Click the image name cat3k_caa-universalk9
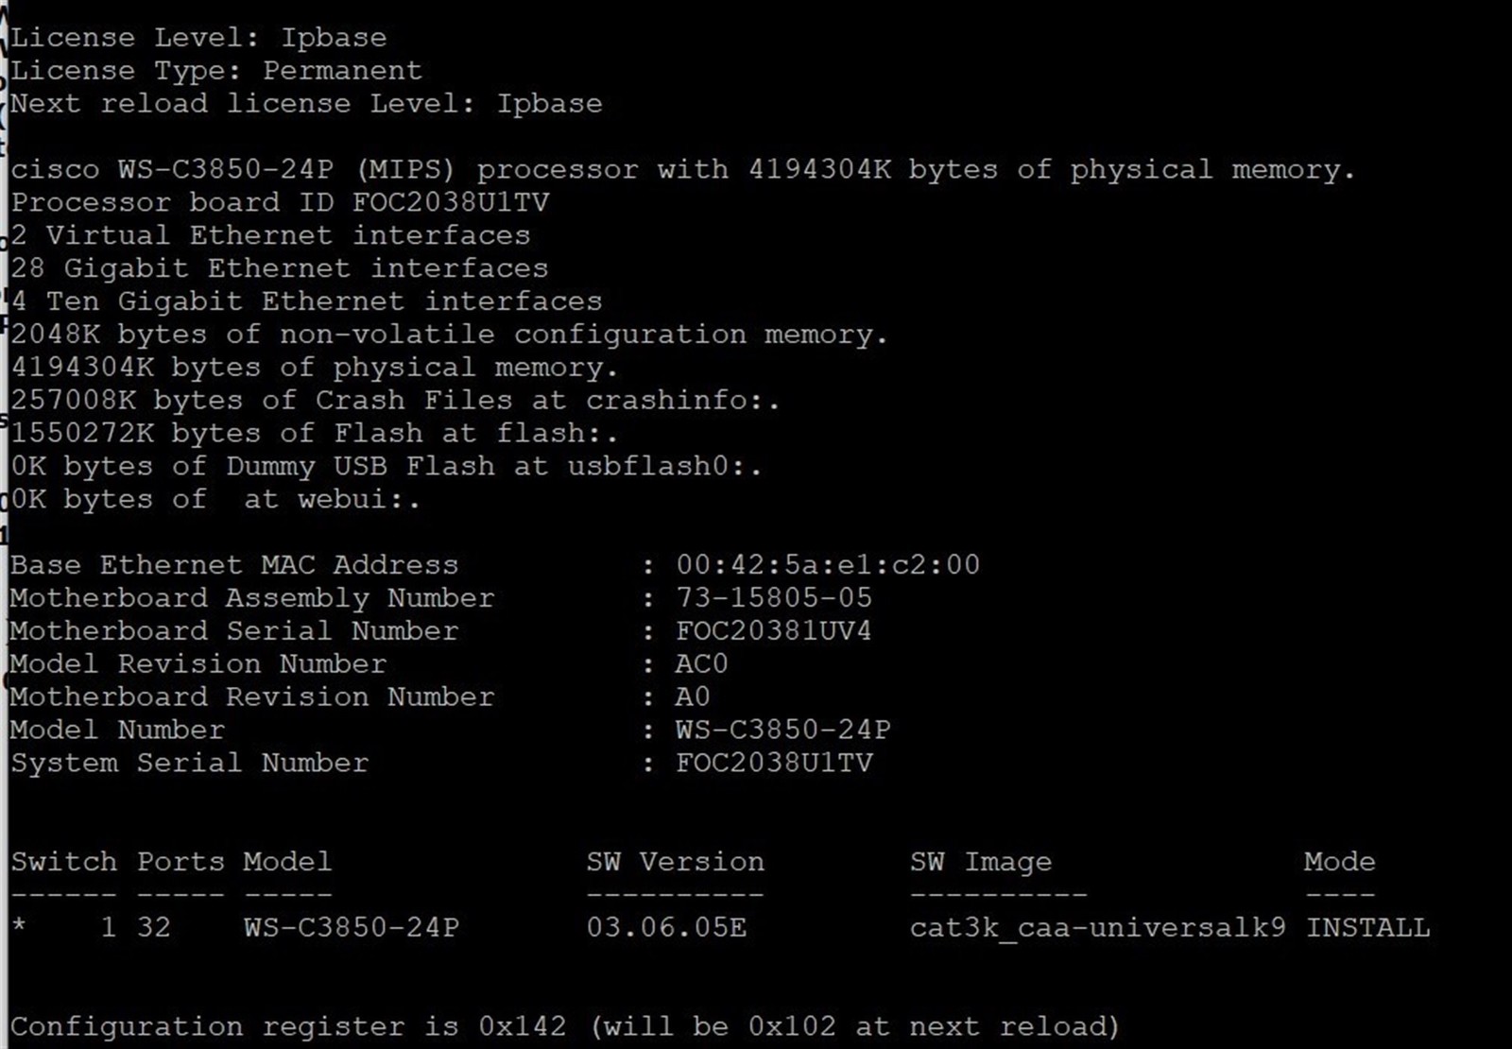Screen dimensions: 1512x1049 point(1097,928)
